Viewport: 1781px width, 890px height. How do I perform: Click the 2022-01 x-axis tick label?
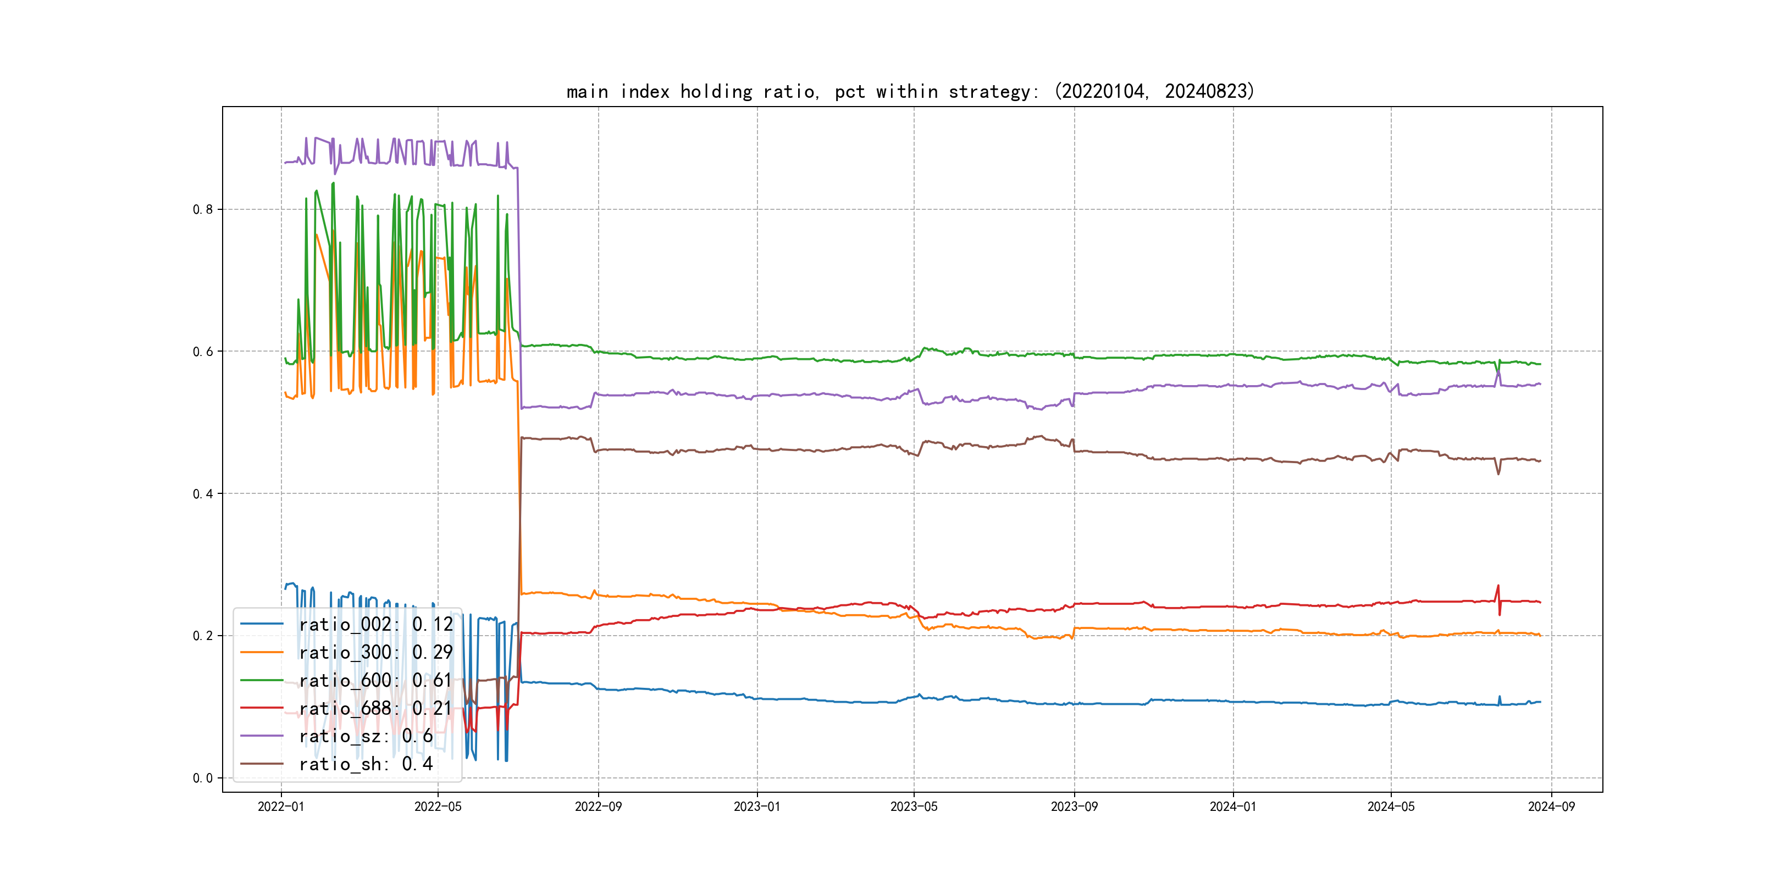pyautogui.click(x=281, y=806)
